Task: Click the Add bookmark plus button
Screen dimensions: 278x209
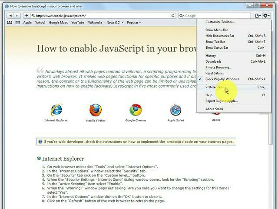Action: [x=26, y=16]
